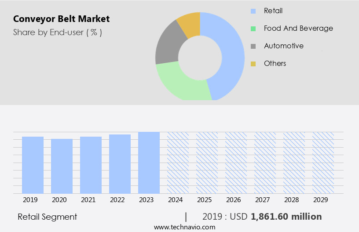Viewport: 359px width, 232px height.
Task: Select the Retail legend label
Action: click(273, 11)
